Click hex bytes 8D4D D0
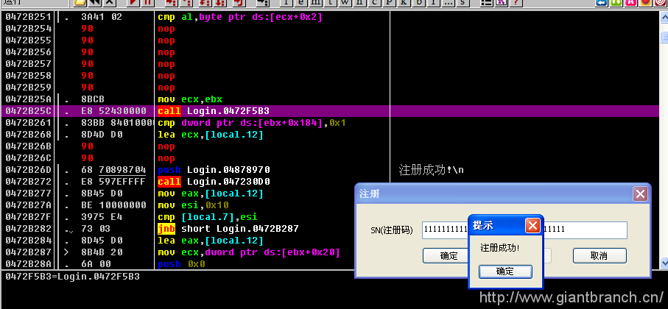This screenshot has width=668, height=309. pyautogui.click(x=102, y=135)
